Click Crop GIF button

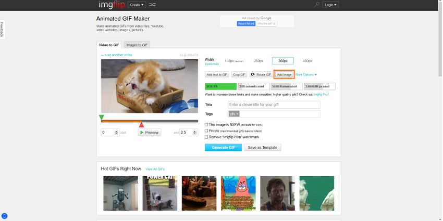click(x=239, y=75)
